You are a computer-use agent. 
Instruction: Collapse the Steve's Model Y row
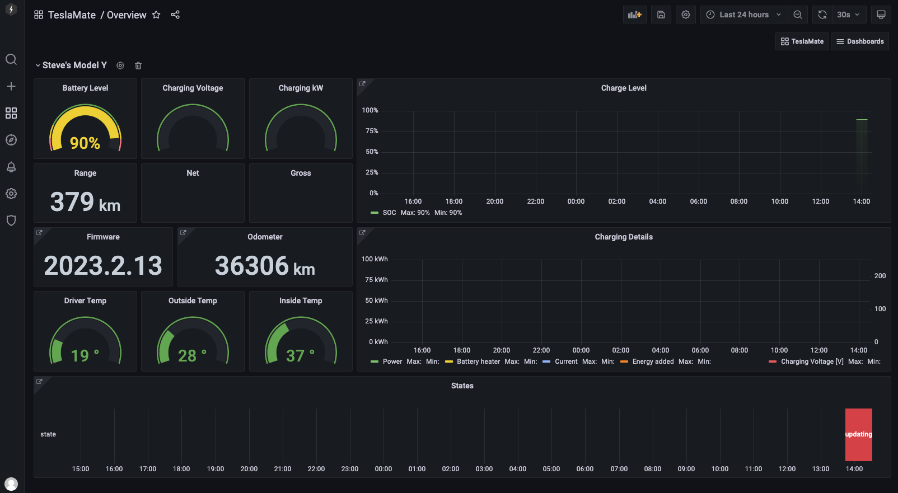[x=71, y=65]
